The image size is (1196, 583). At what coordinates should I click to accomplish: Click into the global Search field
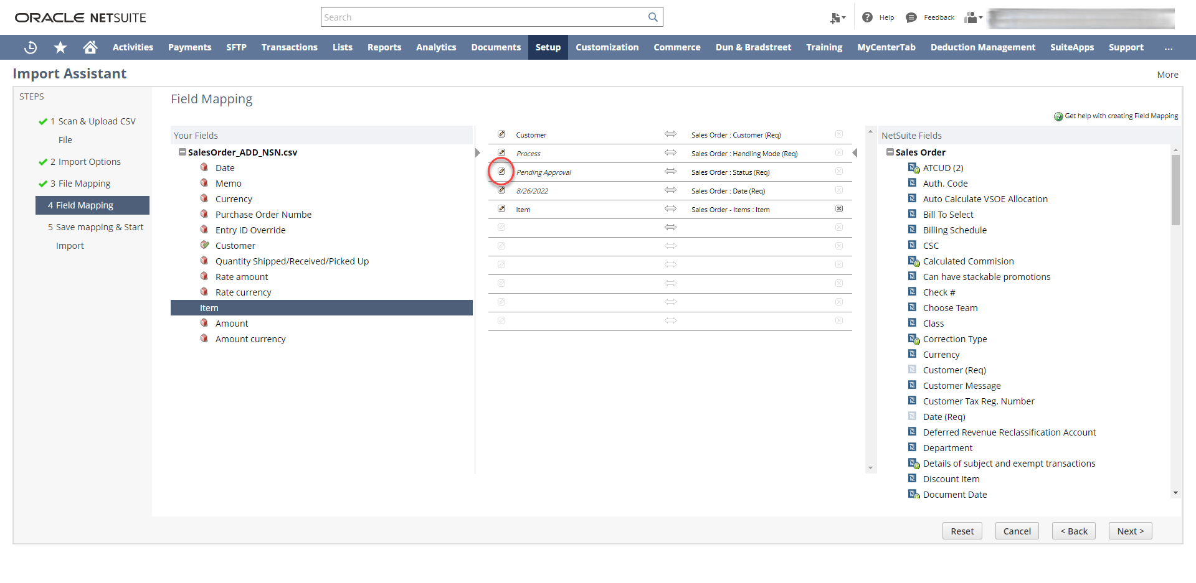coord(485,17)
